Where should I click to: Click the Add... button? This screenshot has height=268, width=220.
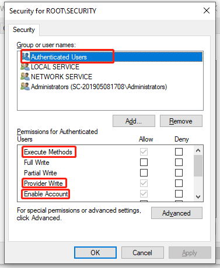tap(134, 121)
